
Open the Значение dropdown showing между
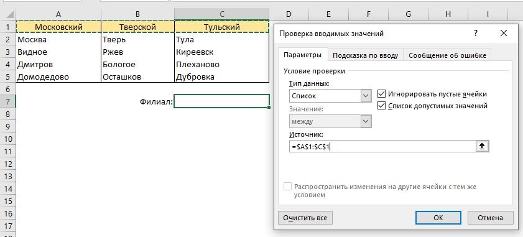click(366, 121)
